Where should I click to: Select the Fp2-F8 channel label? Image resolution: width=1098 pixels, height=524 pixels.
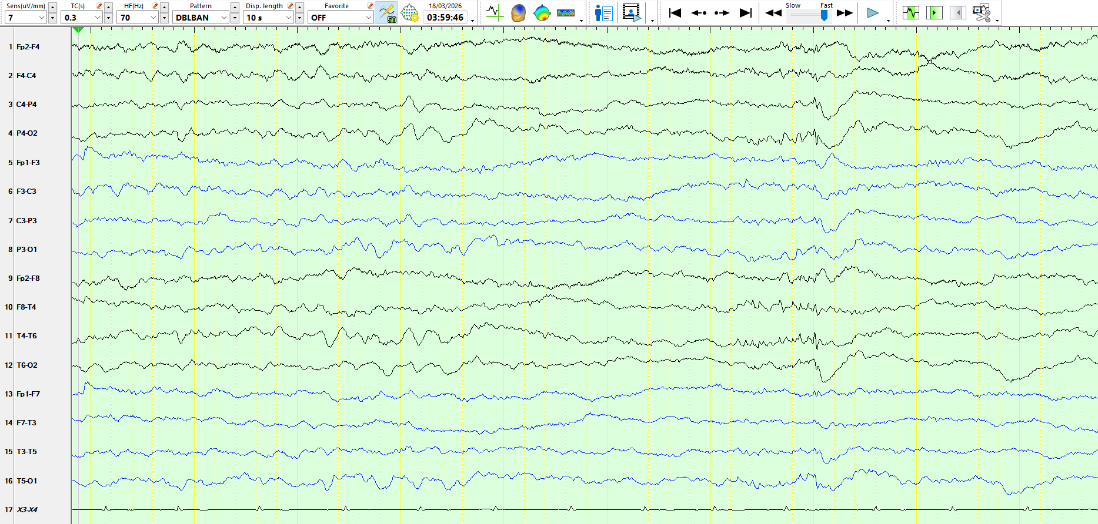[28, 278]
